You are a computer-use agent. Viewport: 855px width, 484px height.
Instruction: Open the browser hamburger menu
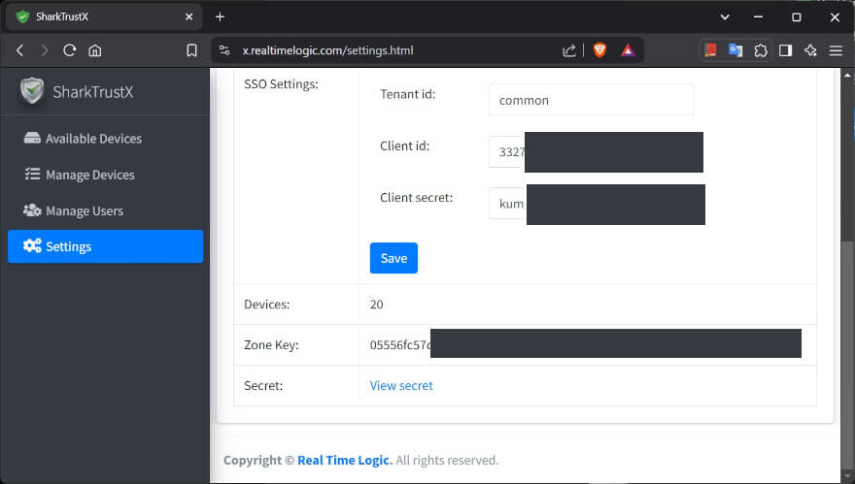836,50
